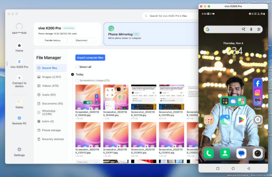
Task: Click the Transfer history button
Action: 52,40
